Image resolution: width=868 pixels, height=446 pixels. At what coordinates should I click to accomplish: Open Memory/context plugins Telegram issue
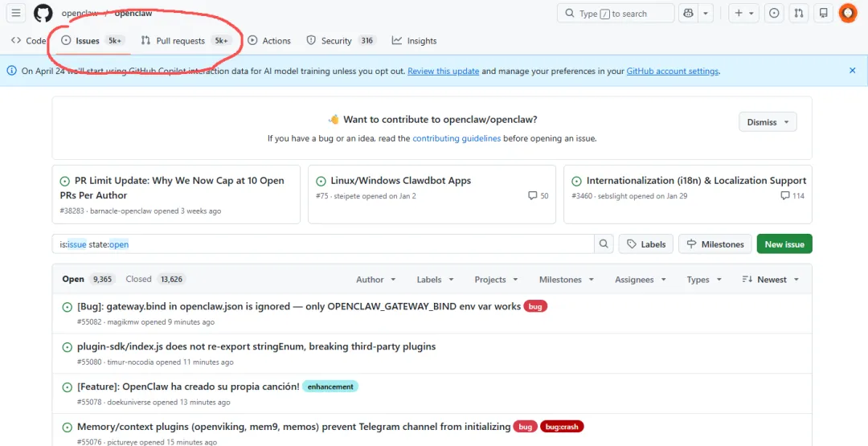pos(294,427)
